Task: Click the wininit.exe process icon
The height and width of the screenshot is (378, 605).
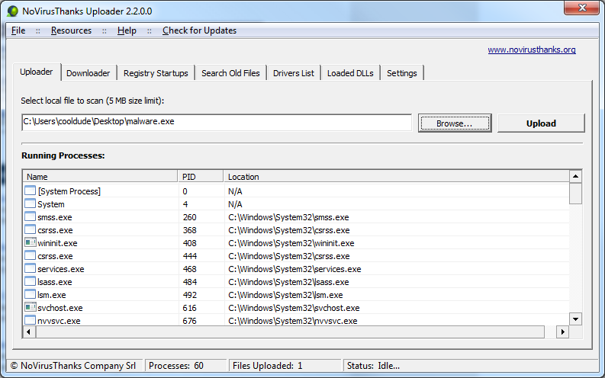Action: point(31,243)
